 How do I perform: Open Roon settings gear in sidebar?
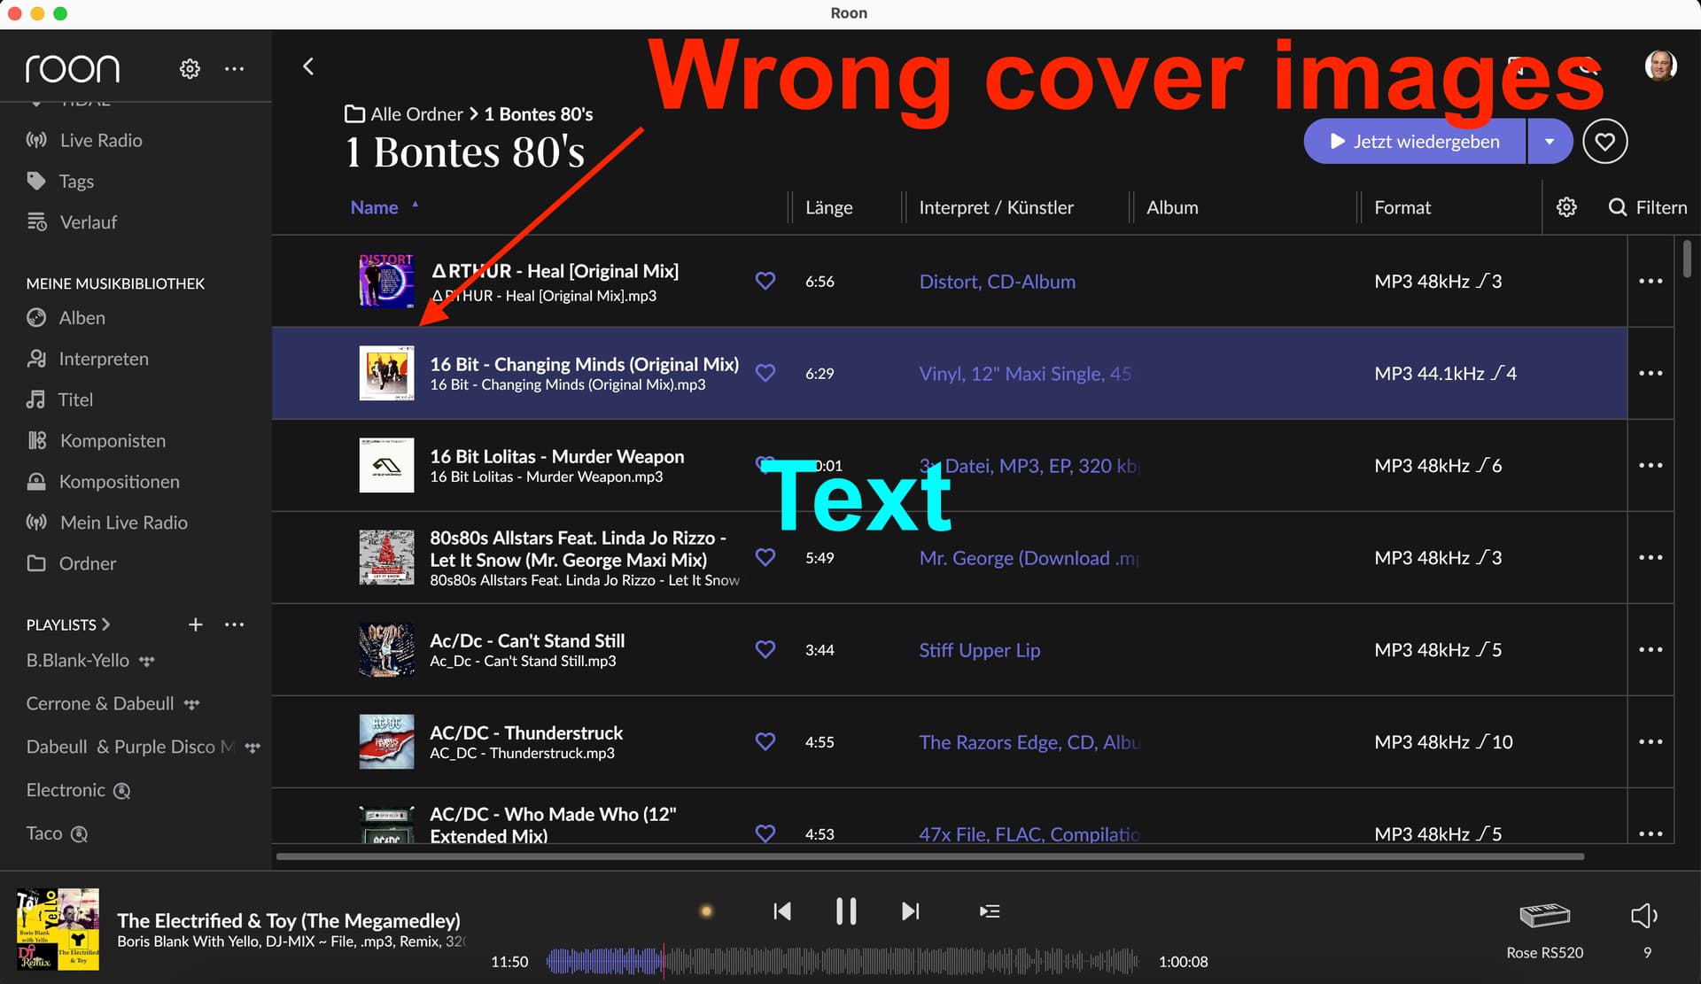click(190, 69)
